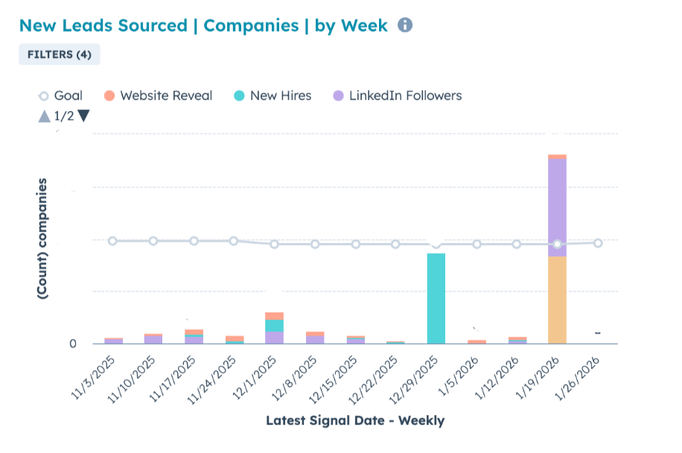The height and width of the screenshot is (453, 682).
Task: Click the Goal legend circle icon
Action: pyautogui.click(x=42, y=95)
